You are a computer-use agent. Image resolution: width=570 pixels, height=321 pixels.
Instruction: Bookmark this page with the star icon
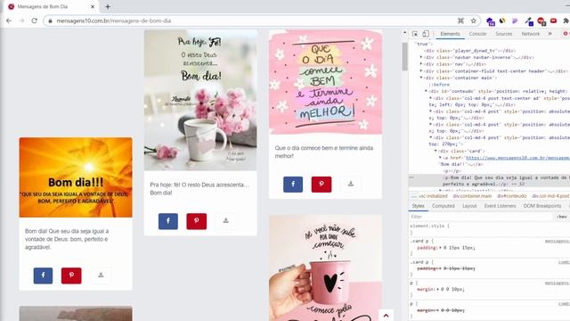coord(473,21)
